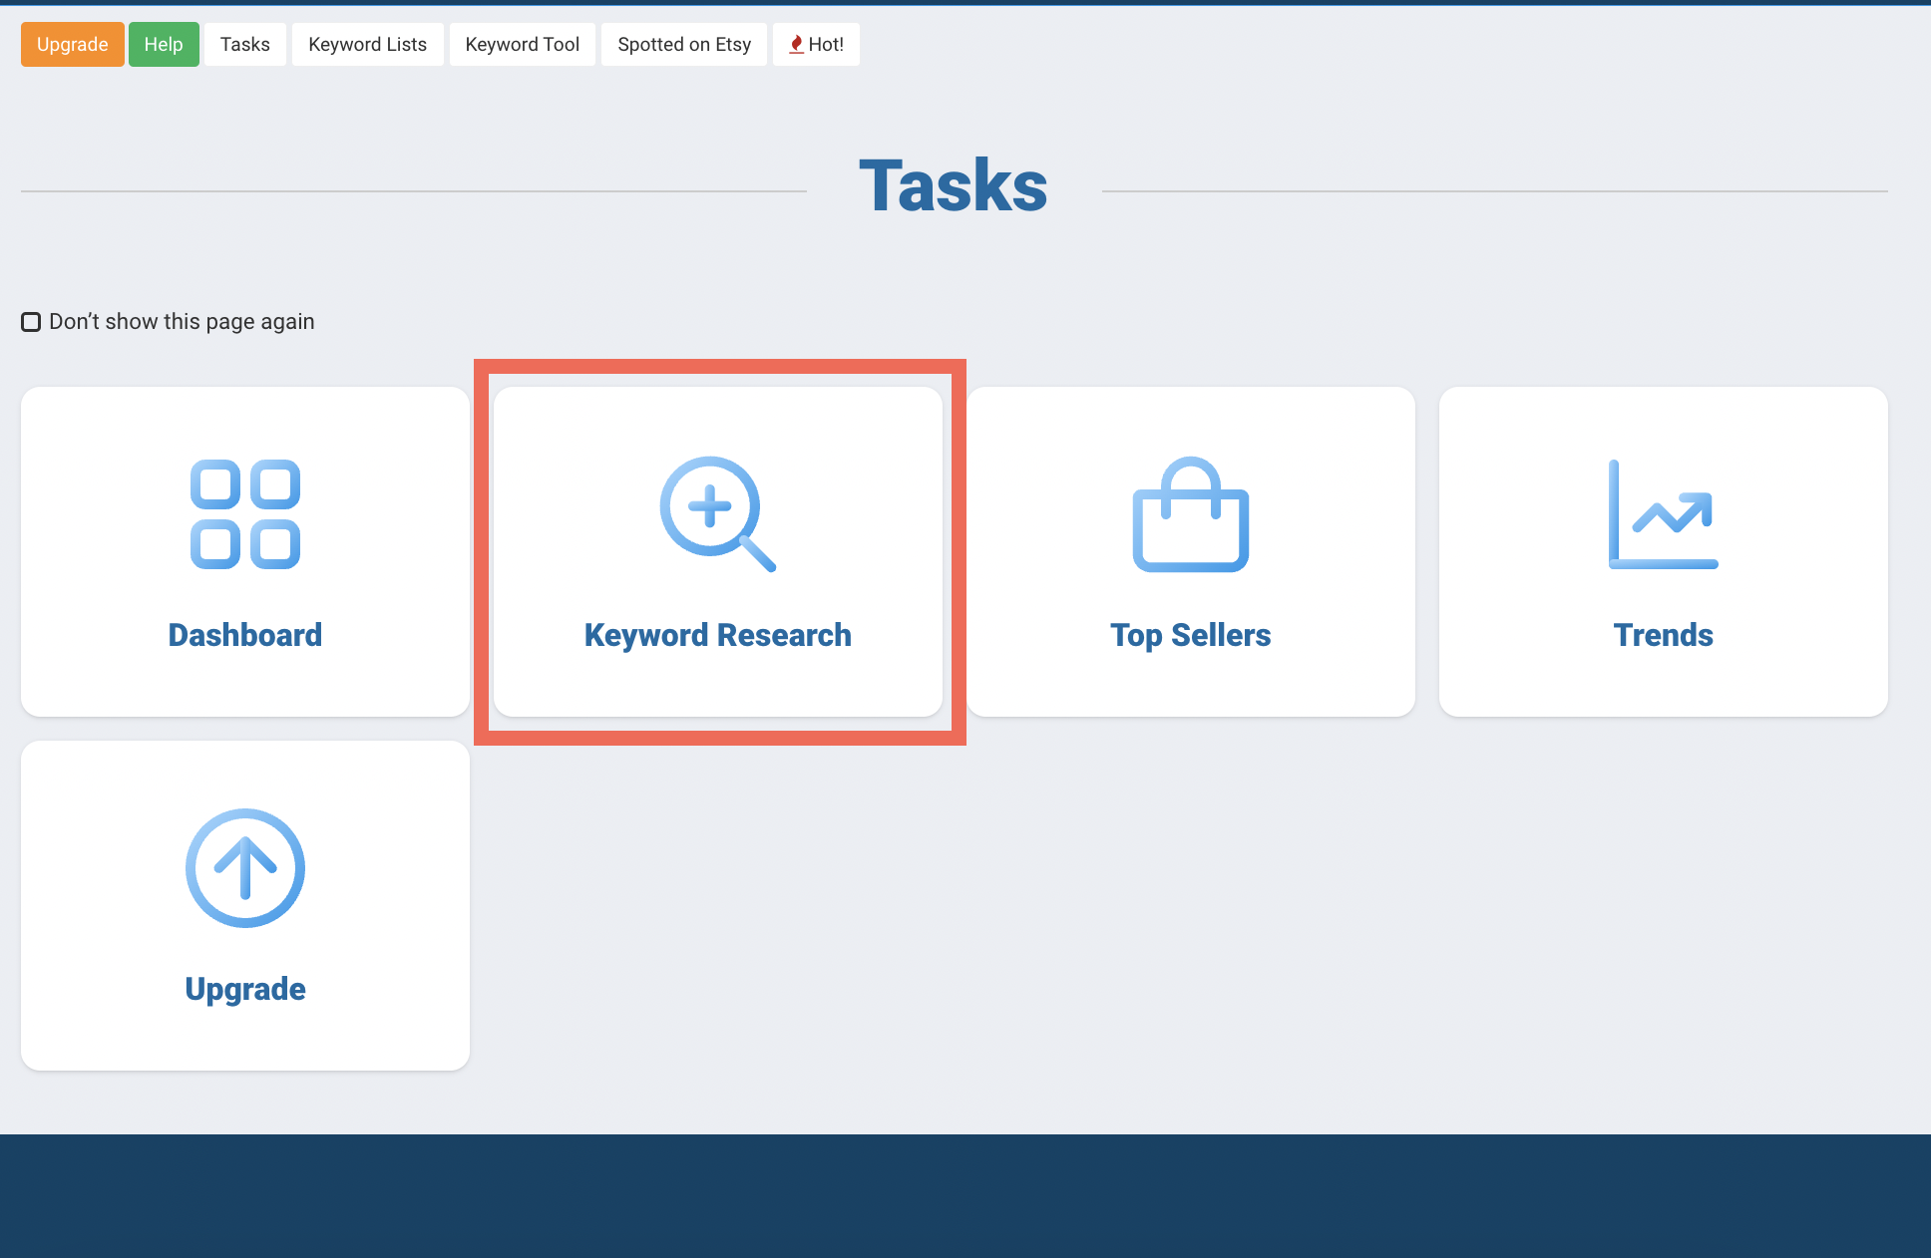This screenshot has width=1931, height=1258.
Task: Open the Top Sellers title link
Action: (x=1190, y=635)
